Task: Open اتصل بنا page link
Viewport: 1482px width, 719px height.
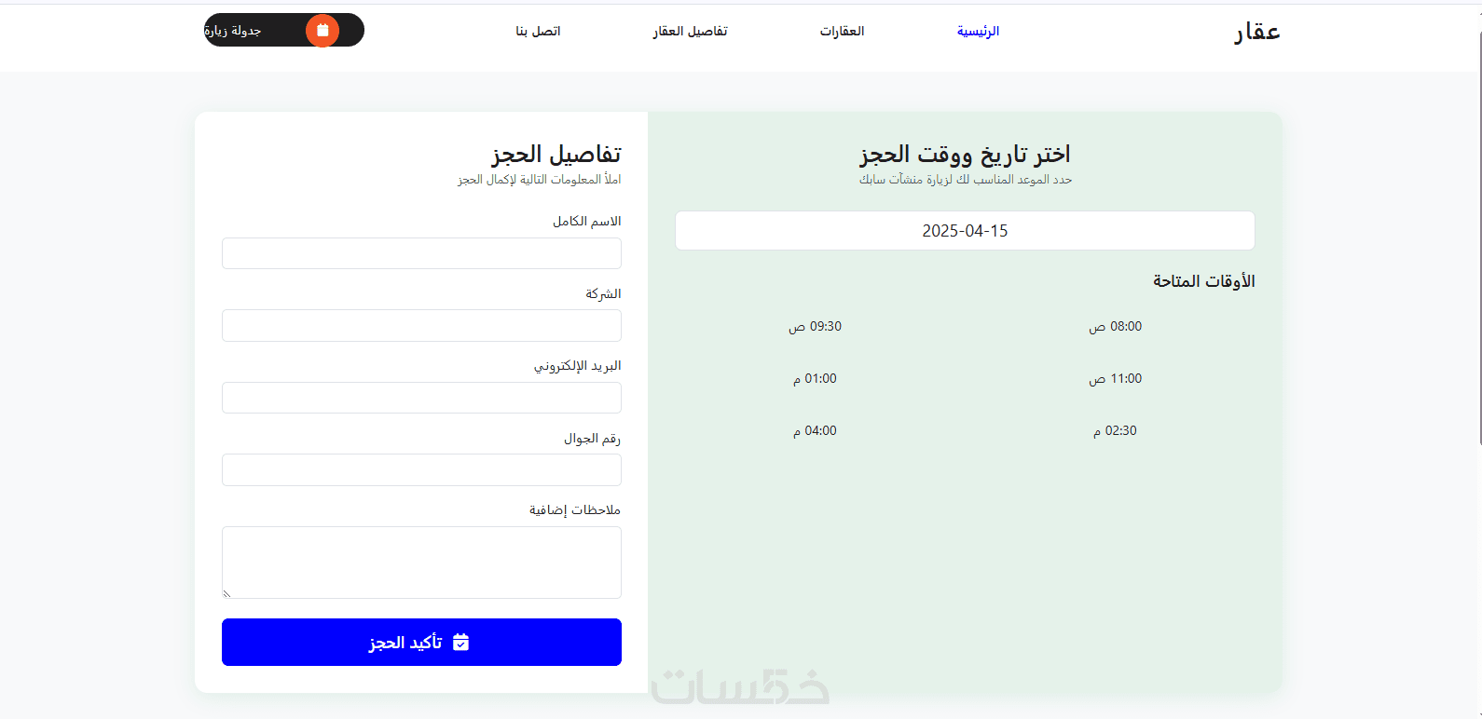Action: [x=538, y=31]
